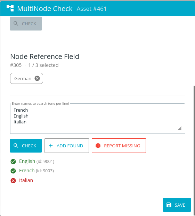Click the MultiNode tree icon in header

[x=10, y=8]
